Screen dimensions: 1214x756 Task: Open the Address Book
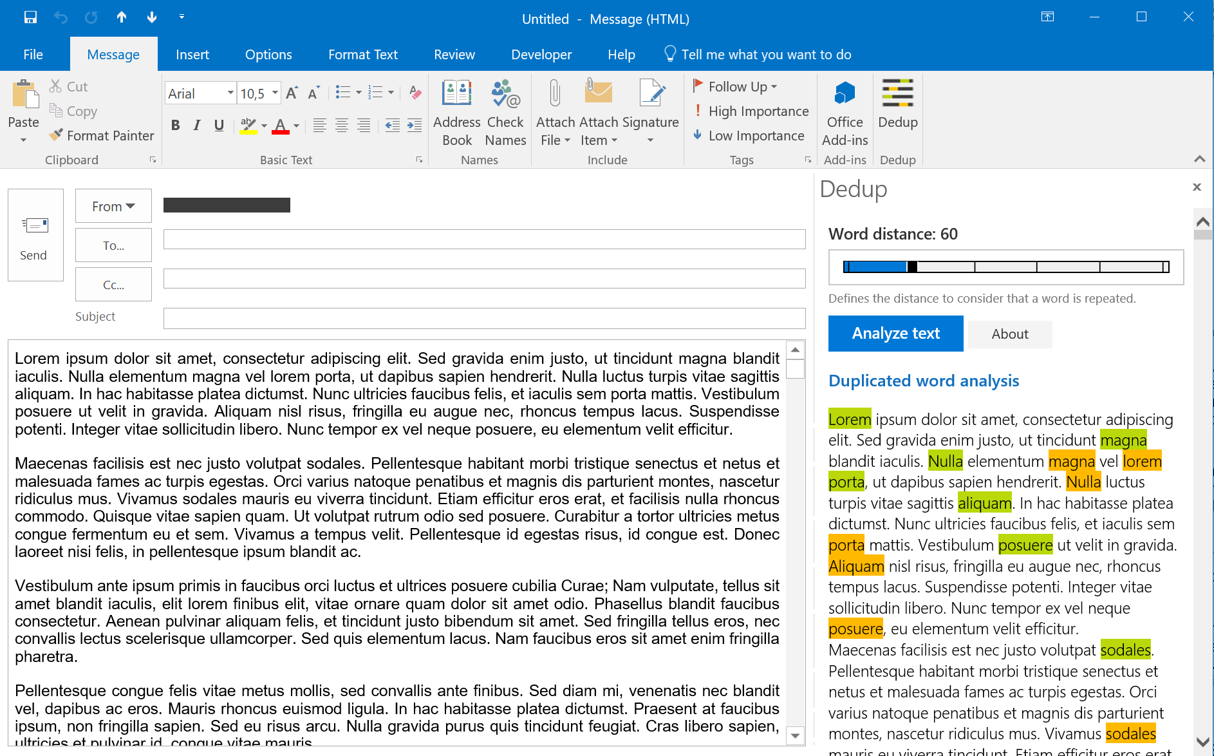click(x=457, y=113)
